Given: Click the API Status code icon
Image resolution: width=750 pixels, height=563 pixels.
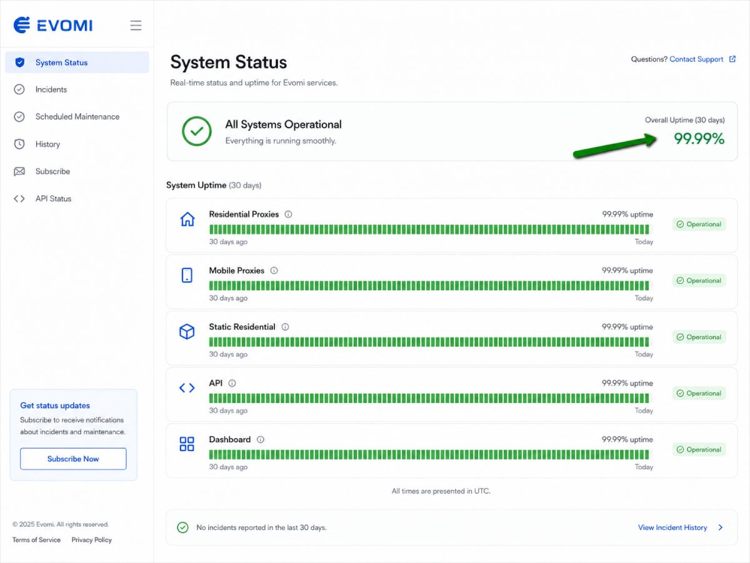Looking at the screenshot, I should pos(19,199).
